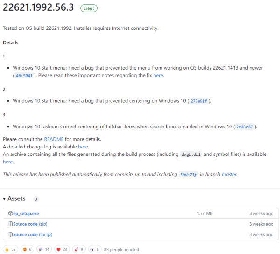React with thumbs up (55)
This screenshot has height=254, width=280.
tap(10, 249)
